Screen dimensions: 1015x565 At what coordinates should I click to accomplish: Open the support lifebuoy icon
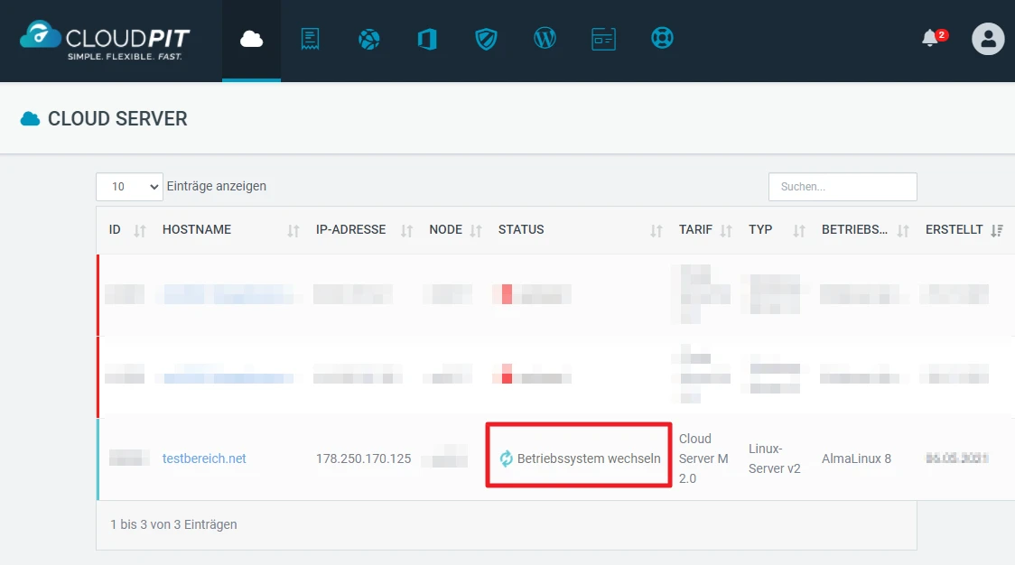[662, 39]
